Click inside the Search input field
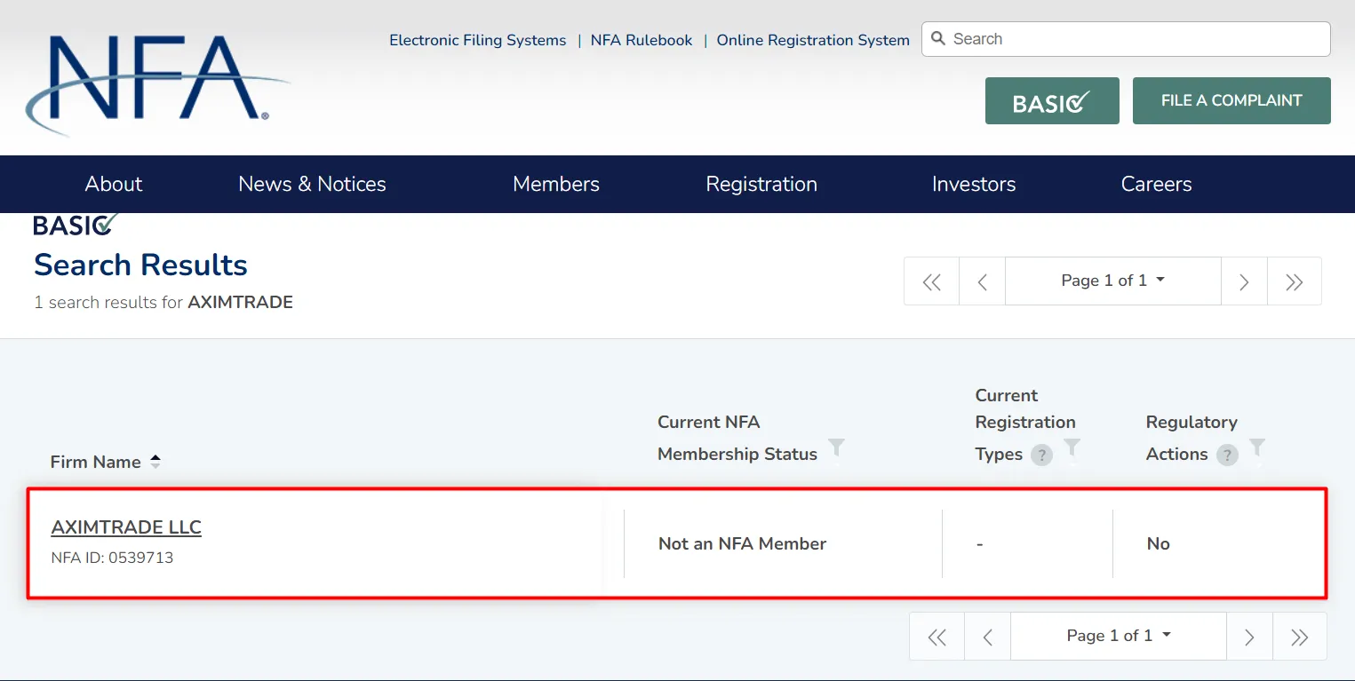The image size is (1355, 681). (1126, 39)
